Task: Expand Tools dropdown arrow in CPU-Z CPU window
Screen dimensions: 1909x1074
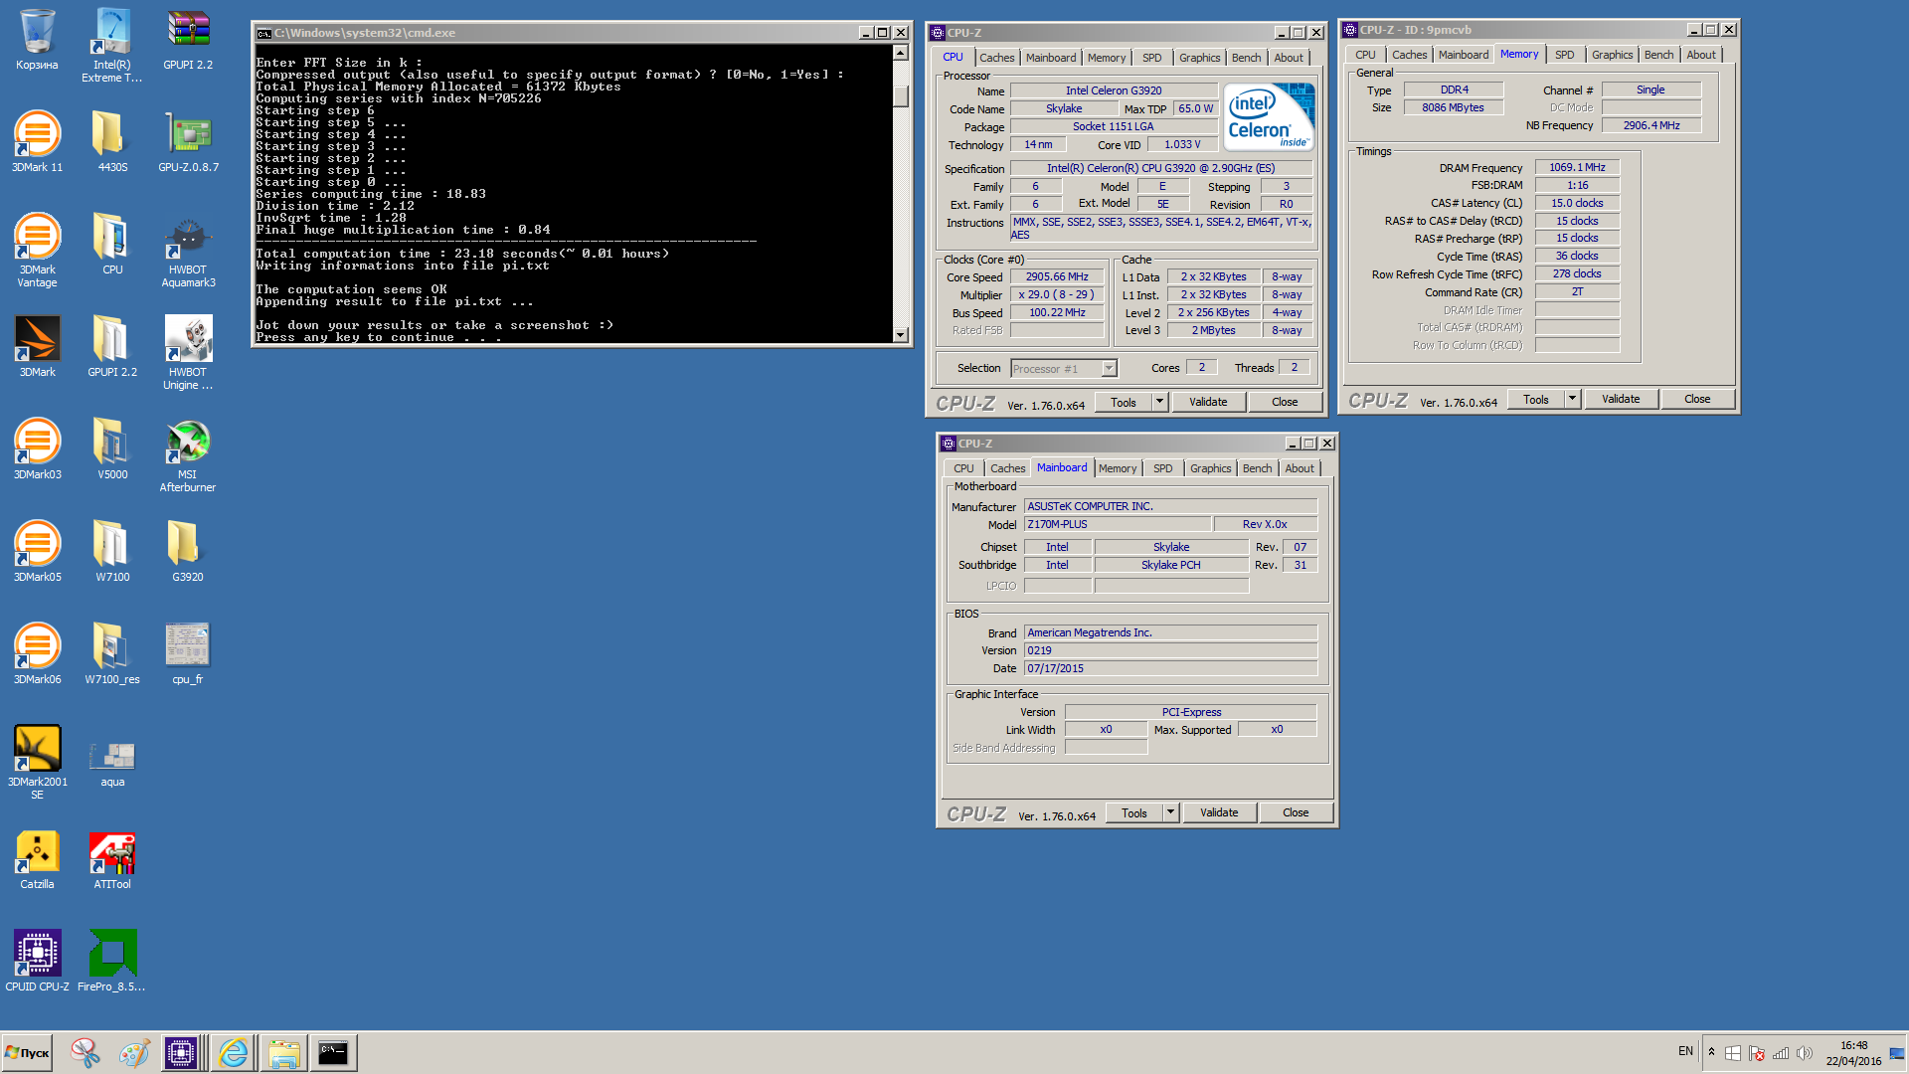Action: 1159,402
